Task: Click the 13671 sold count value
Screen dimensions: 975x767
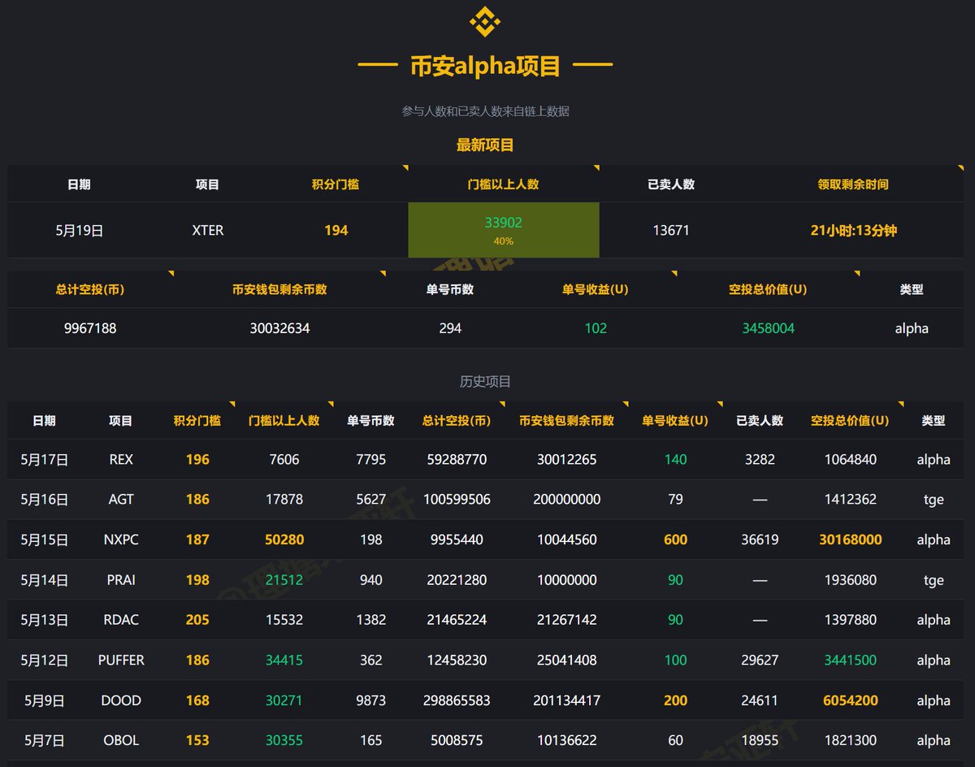Action: [671, 231]
